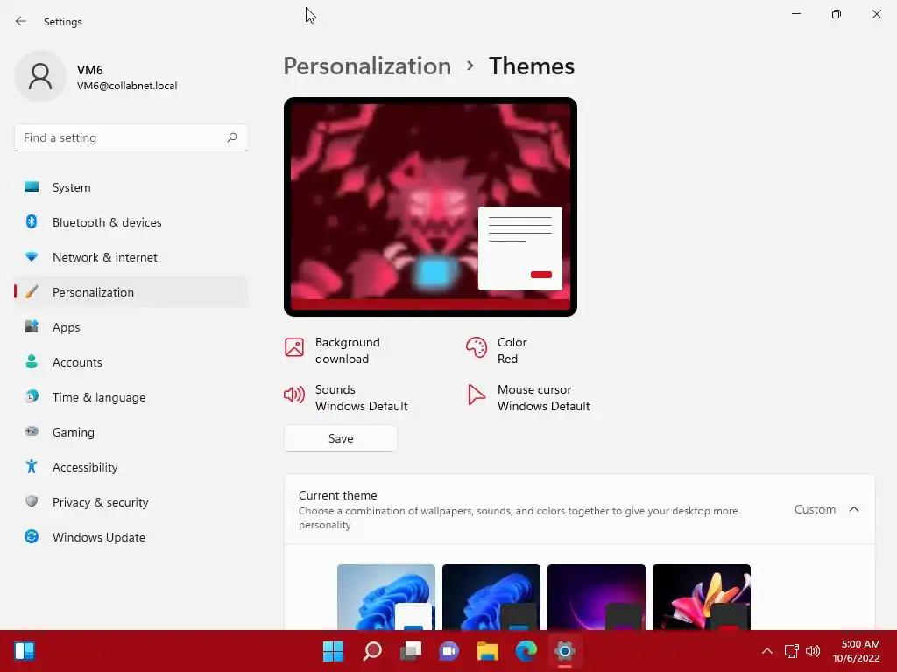The height and width of the screenshot is (672, 897).
Task: Select the Windows dark bloom theme thumbnail
Action: (491, 597)
